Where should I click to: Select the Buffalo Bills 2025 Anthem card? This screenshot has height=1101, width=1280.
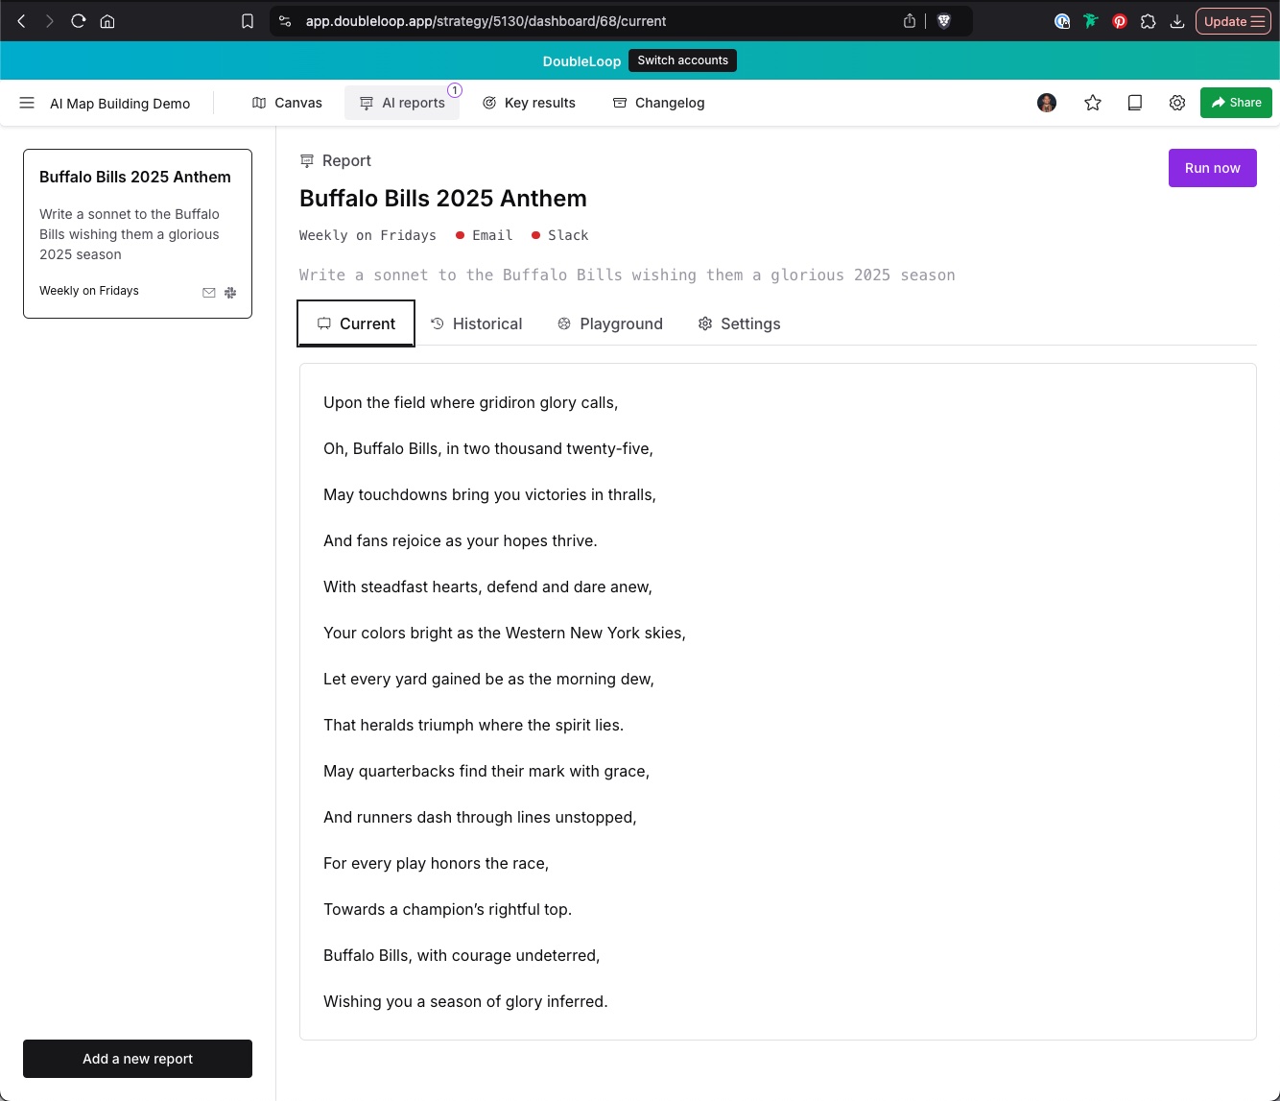(x=137, y=233)
